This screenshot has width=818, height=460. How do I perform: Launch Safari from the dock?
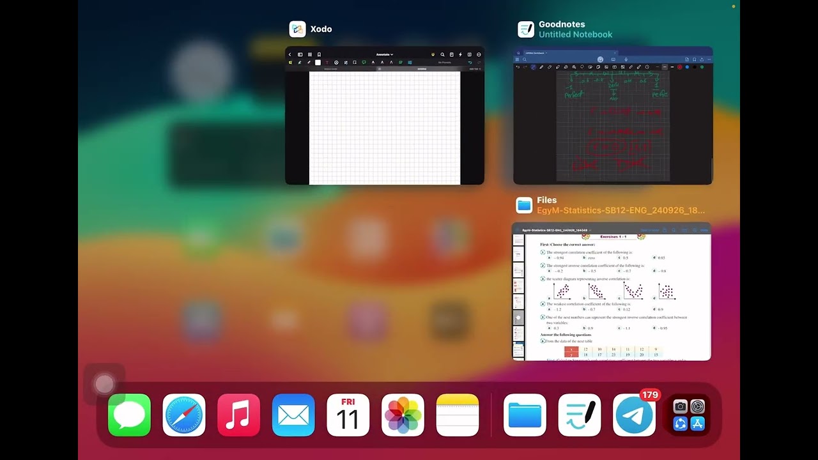click(x=184, y=415)
